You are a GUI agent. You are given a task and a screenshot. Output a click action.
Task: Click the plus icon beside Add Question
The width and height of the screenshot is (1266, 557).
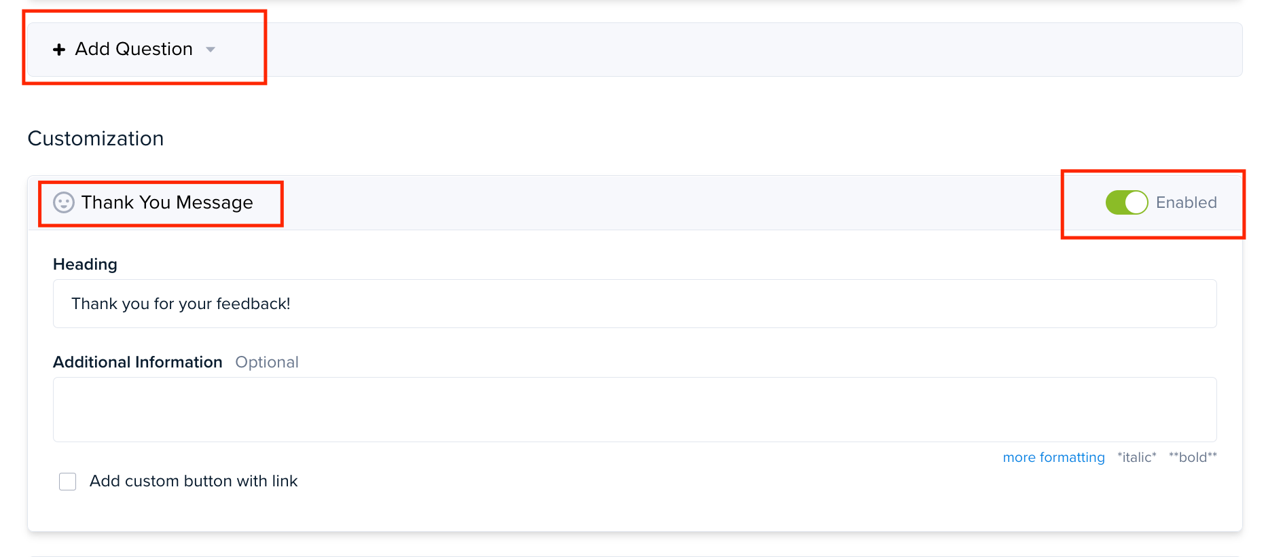(59, 50)
